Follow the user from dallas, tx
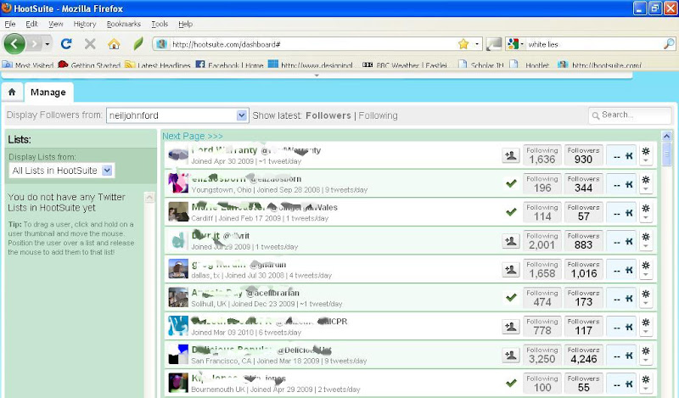 pyautogui.click(x=511, y=270)
